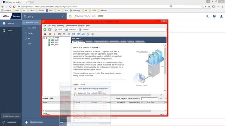The width and height of the screenshot is (225, 126).
Task: Open ZPRÁVY in the Acronis sidebar
Action: 11,30
